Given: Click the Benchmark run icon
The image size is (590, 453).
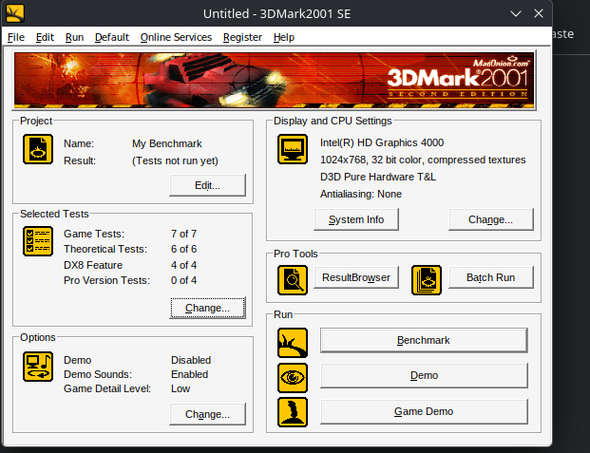Looking at the screenshot, I should coord(293,343).
